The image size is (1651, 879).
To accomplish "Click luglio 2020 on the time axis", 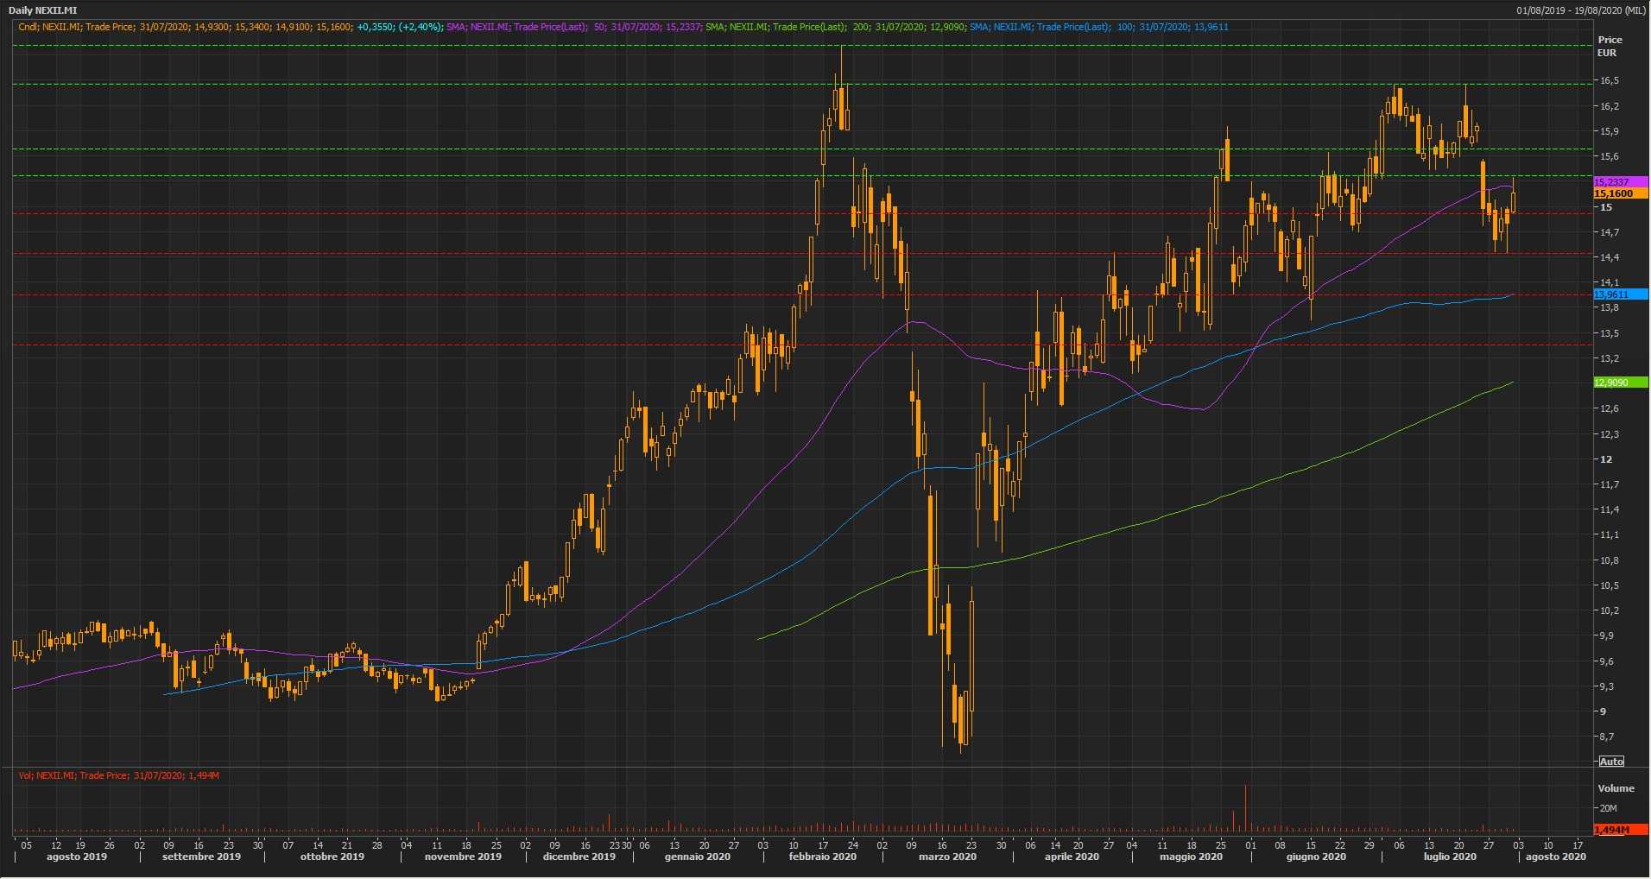I will [1450, 857].
